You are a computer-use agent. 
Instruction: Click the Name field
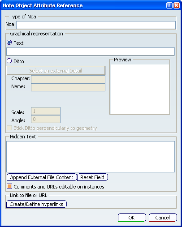point(68,87)
